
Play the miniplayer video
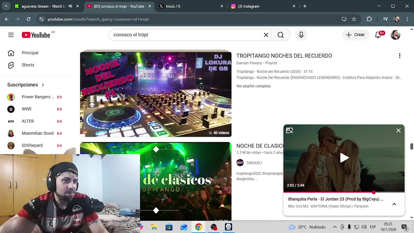point(344,158)
